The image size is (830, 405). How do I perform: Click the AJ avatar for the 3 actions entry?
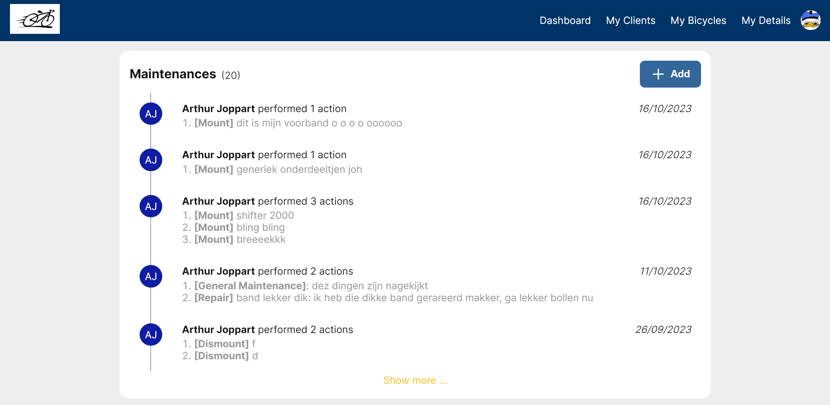(151, 206)
